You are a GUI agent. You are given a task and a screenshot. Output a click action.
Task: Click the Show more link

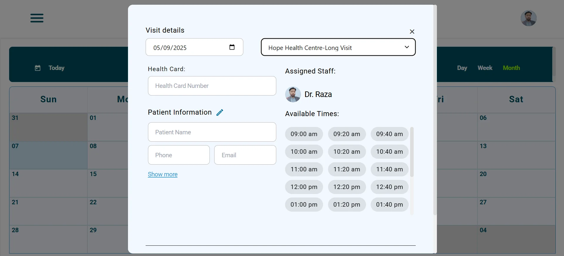162,174
